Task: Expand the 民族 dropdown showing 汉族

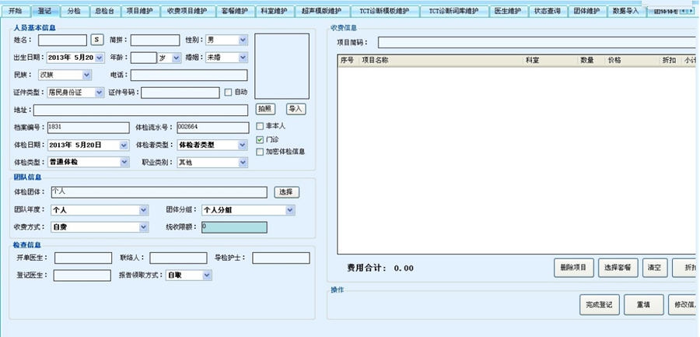Action: 86,75
